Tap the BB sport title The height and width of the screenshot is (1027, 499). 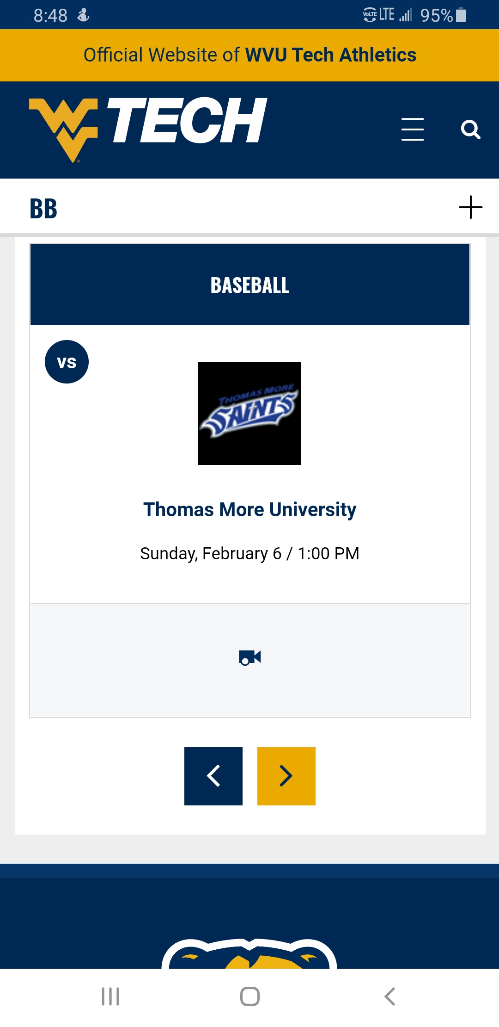pos(43,208)
